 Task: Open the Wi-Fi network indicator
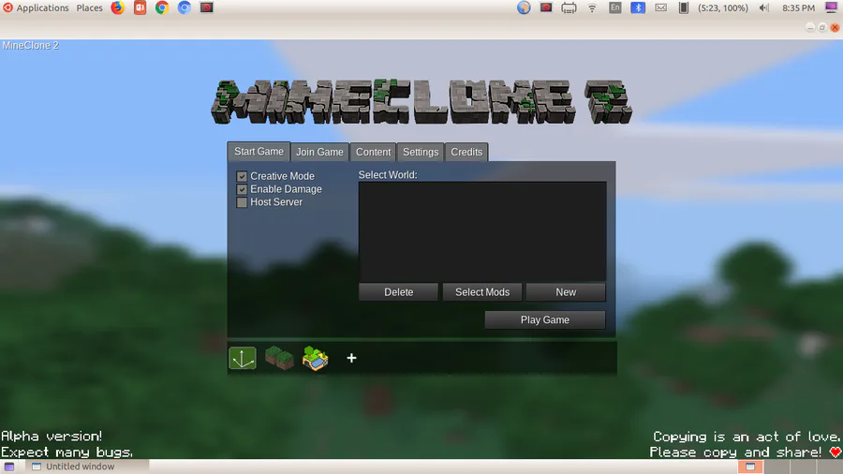(x=592, y=8)
